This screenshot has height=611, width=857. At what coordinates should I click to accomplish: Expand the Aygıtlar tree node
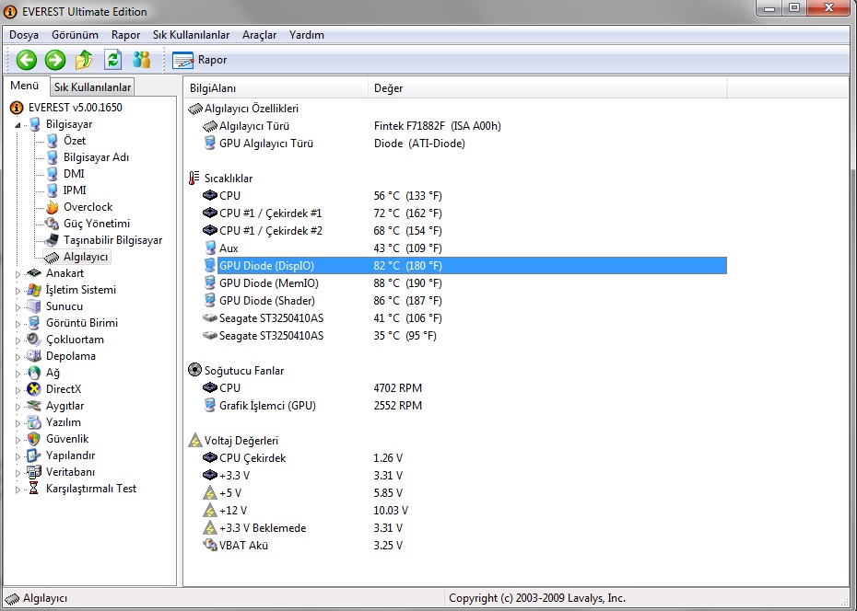(x=18, y=407)
